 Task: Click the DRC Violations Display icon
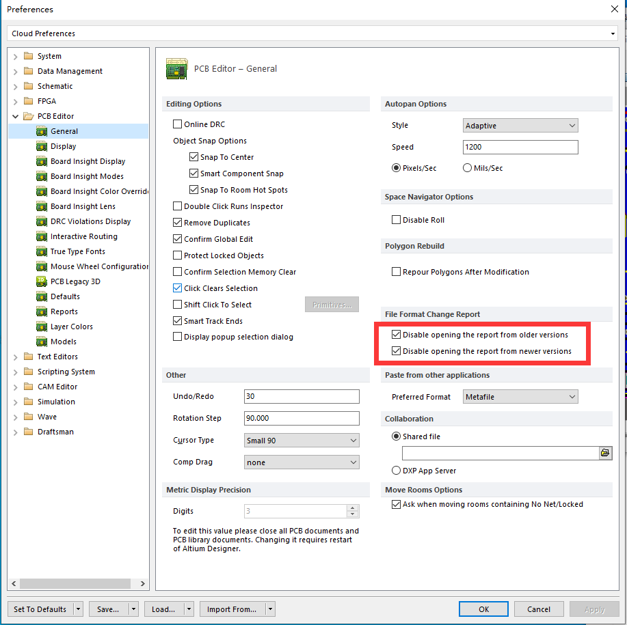pyautogui.click(x=42, y=221)
